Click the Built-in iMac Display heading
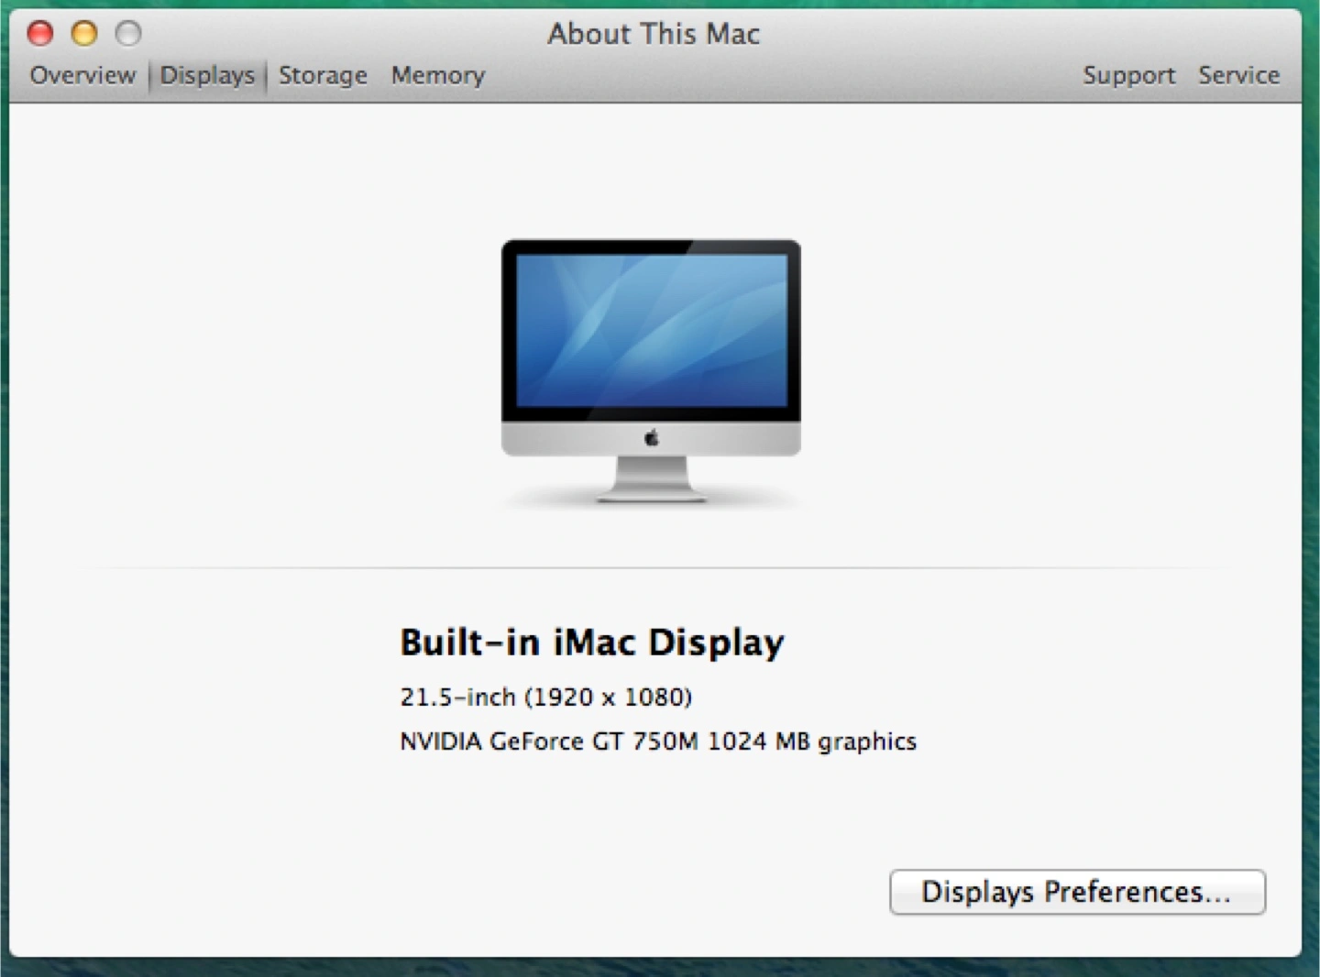Viewport: 1320px width, 977px height. (x=592, y=642)
